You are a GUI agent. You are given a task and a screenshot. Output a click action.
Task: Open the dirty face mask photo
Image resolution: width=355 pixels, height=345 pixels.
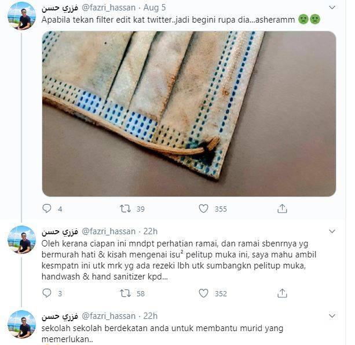189,114
